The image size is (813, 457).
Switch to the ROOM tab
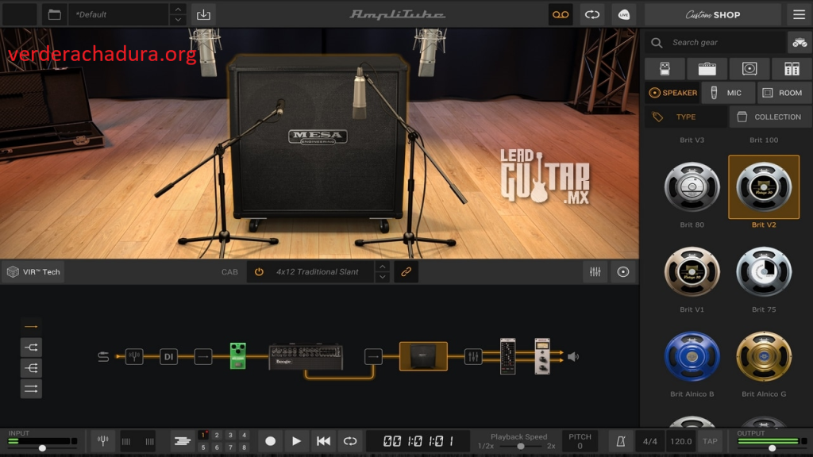point(784,93)
